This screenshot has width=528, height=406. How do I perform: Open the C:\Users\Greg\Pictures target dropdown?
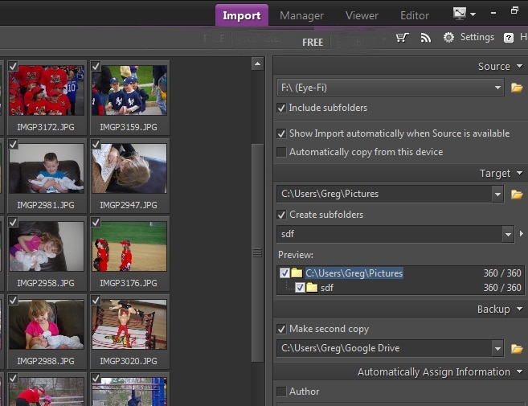[x=497, y=195]
